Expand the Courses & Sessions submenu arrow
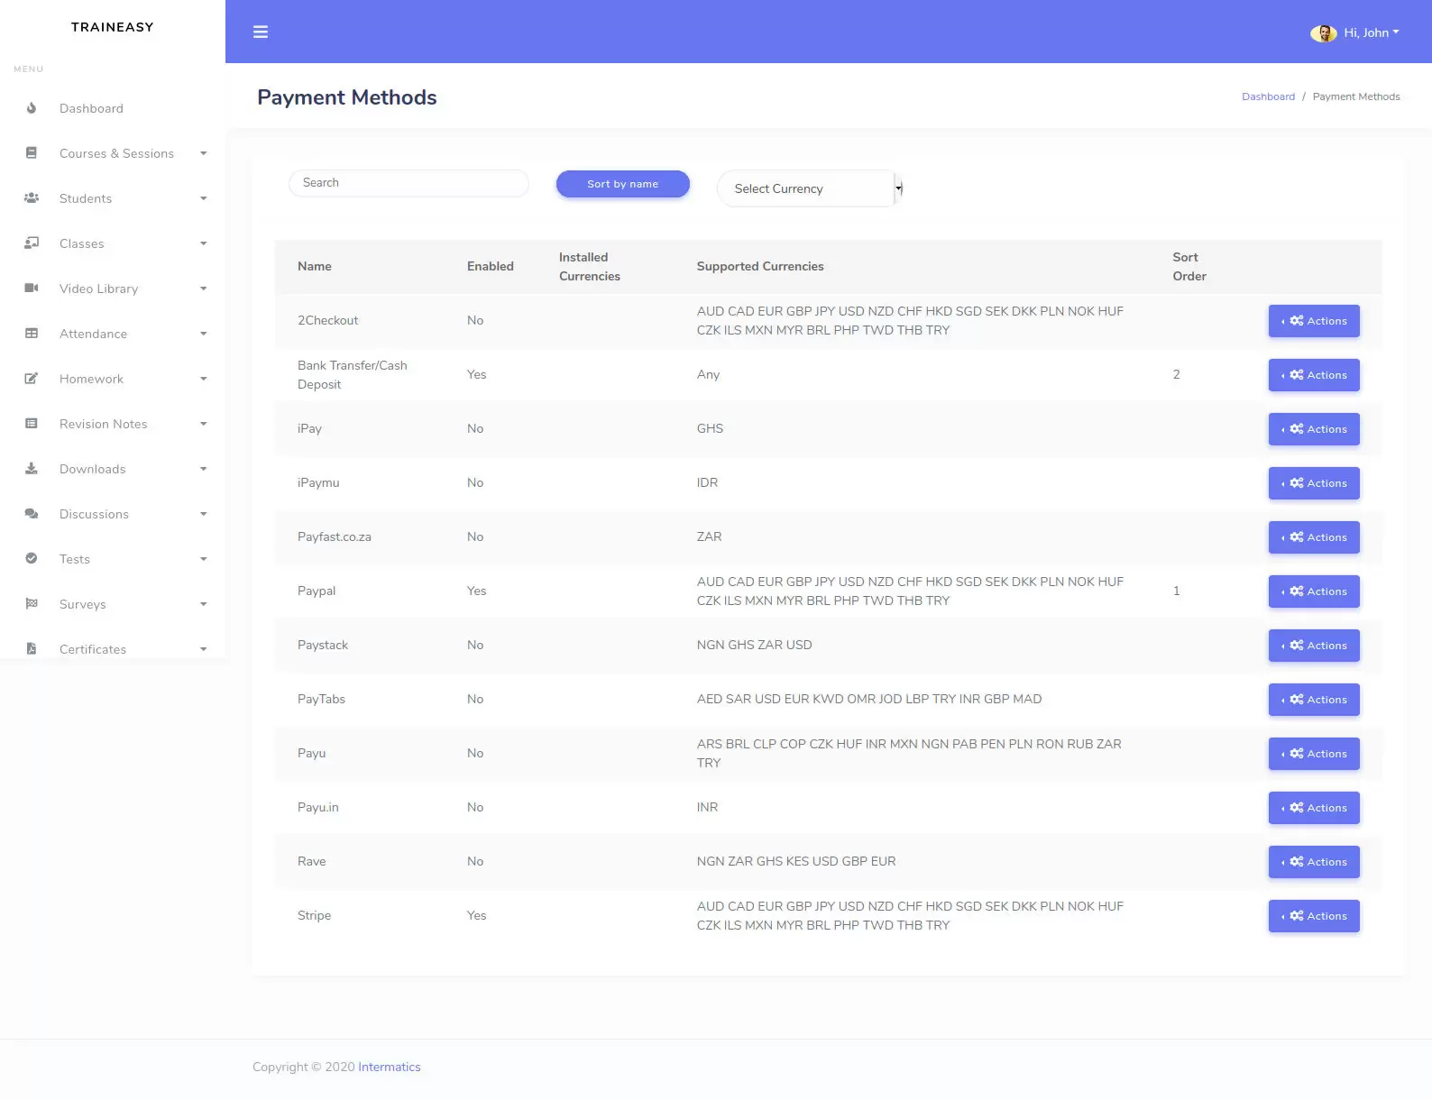1432x1100 pixels. (204, 153)
